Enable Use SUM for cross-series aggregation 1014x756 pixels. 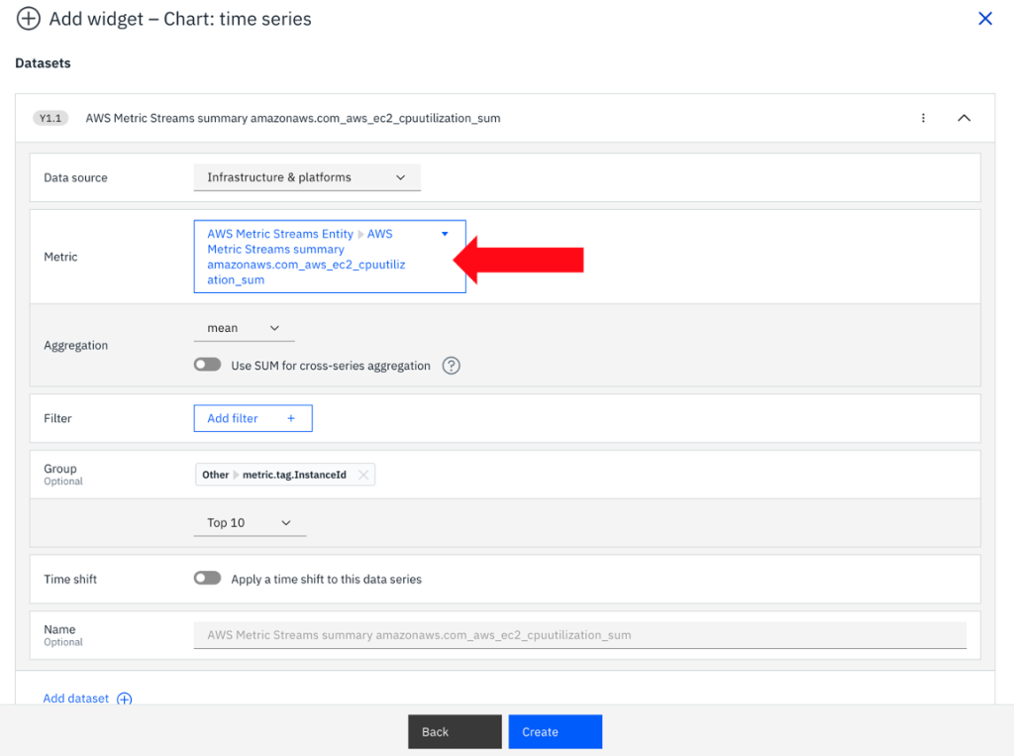[x=207, y=365]
